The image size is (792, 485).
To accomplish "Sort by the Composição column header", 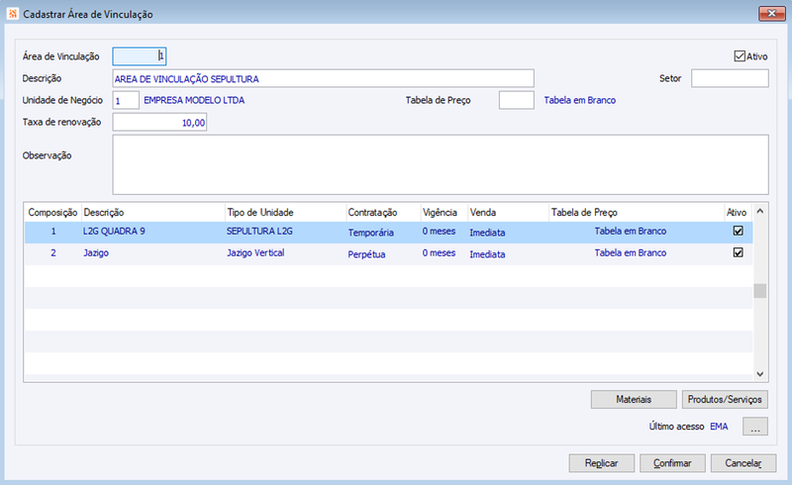I will pyautogui.click(x=52, y=212).
